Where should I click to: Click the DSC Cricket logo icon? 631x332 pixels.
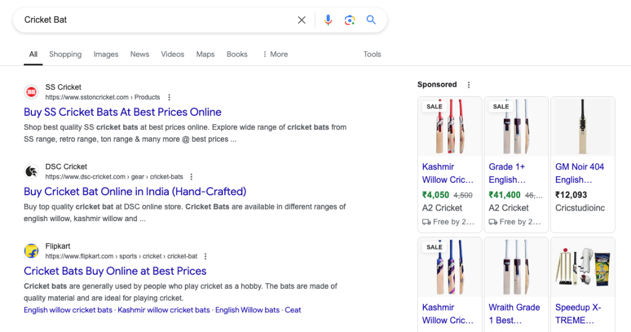(31, 171)
